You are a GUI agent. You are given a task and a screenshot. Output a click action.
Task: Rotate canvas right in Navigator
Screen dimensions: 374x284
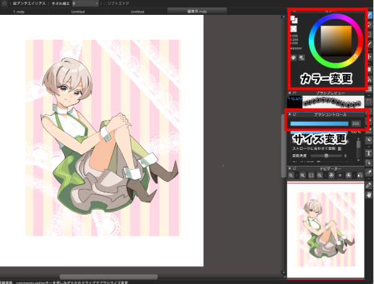pos(348,175)
